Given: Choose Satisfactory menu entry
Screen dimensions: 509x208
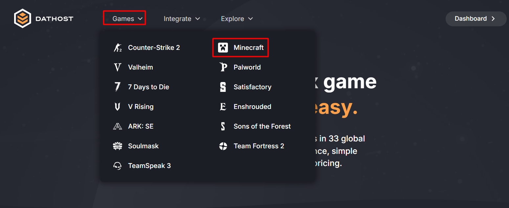Looking at the screenshot, I should coord(245,87).
